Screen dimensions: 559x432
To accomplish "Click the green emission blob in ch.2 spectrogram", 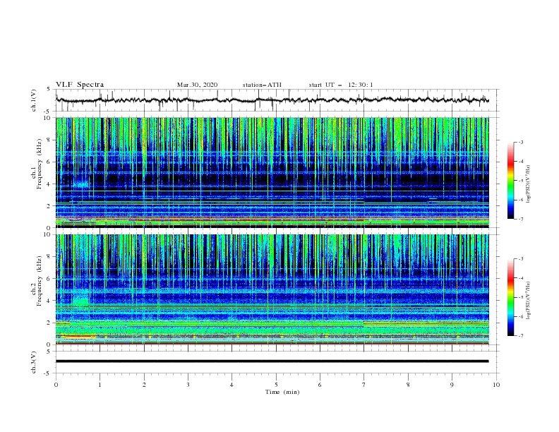I will point(81,301).
